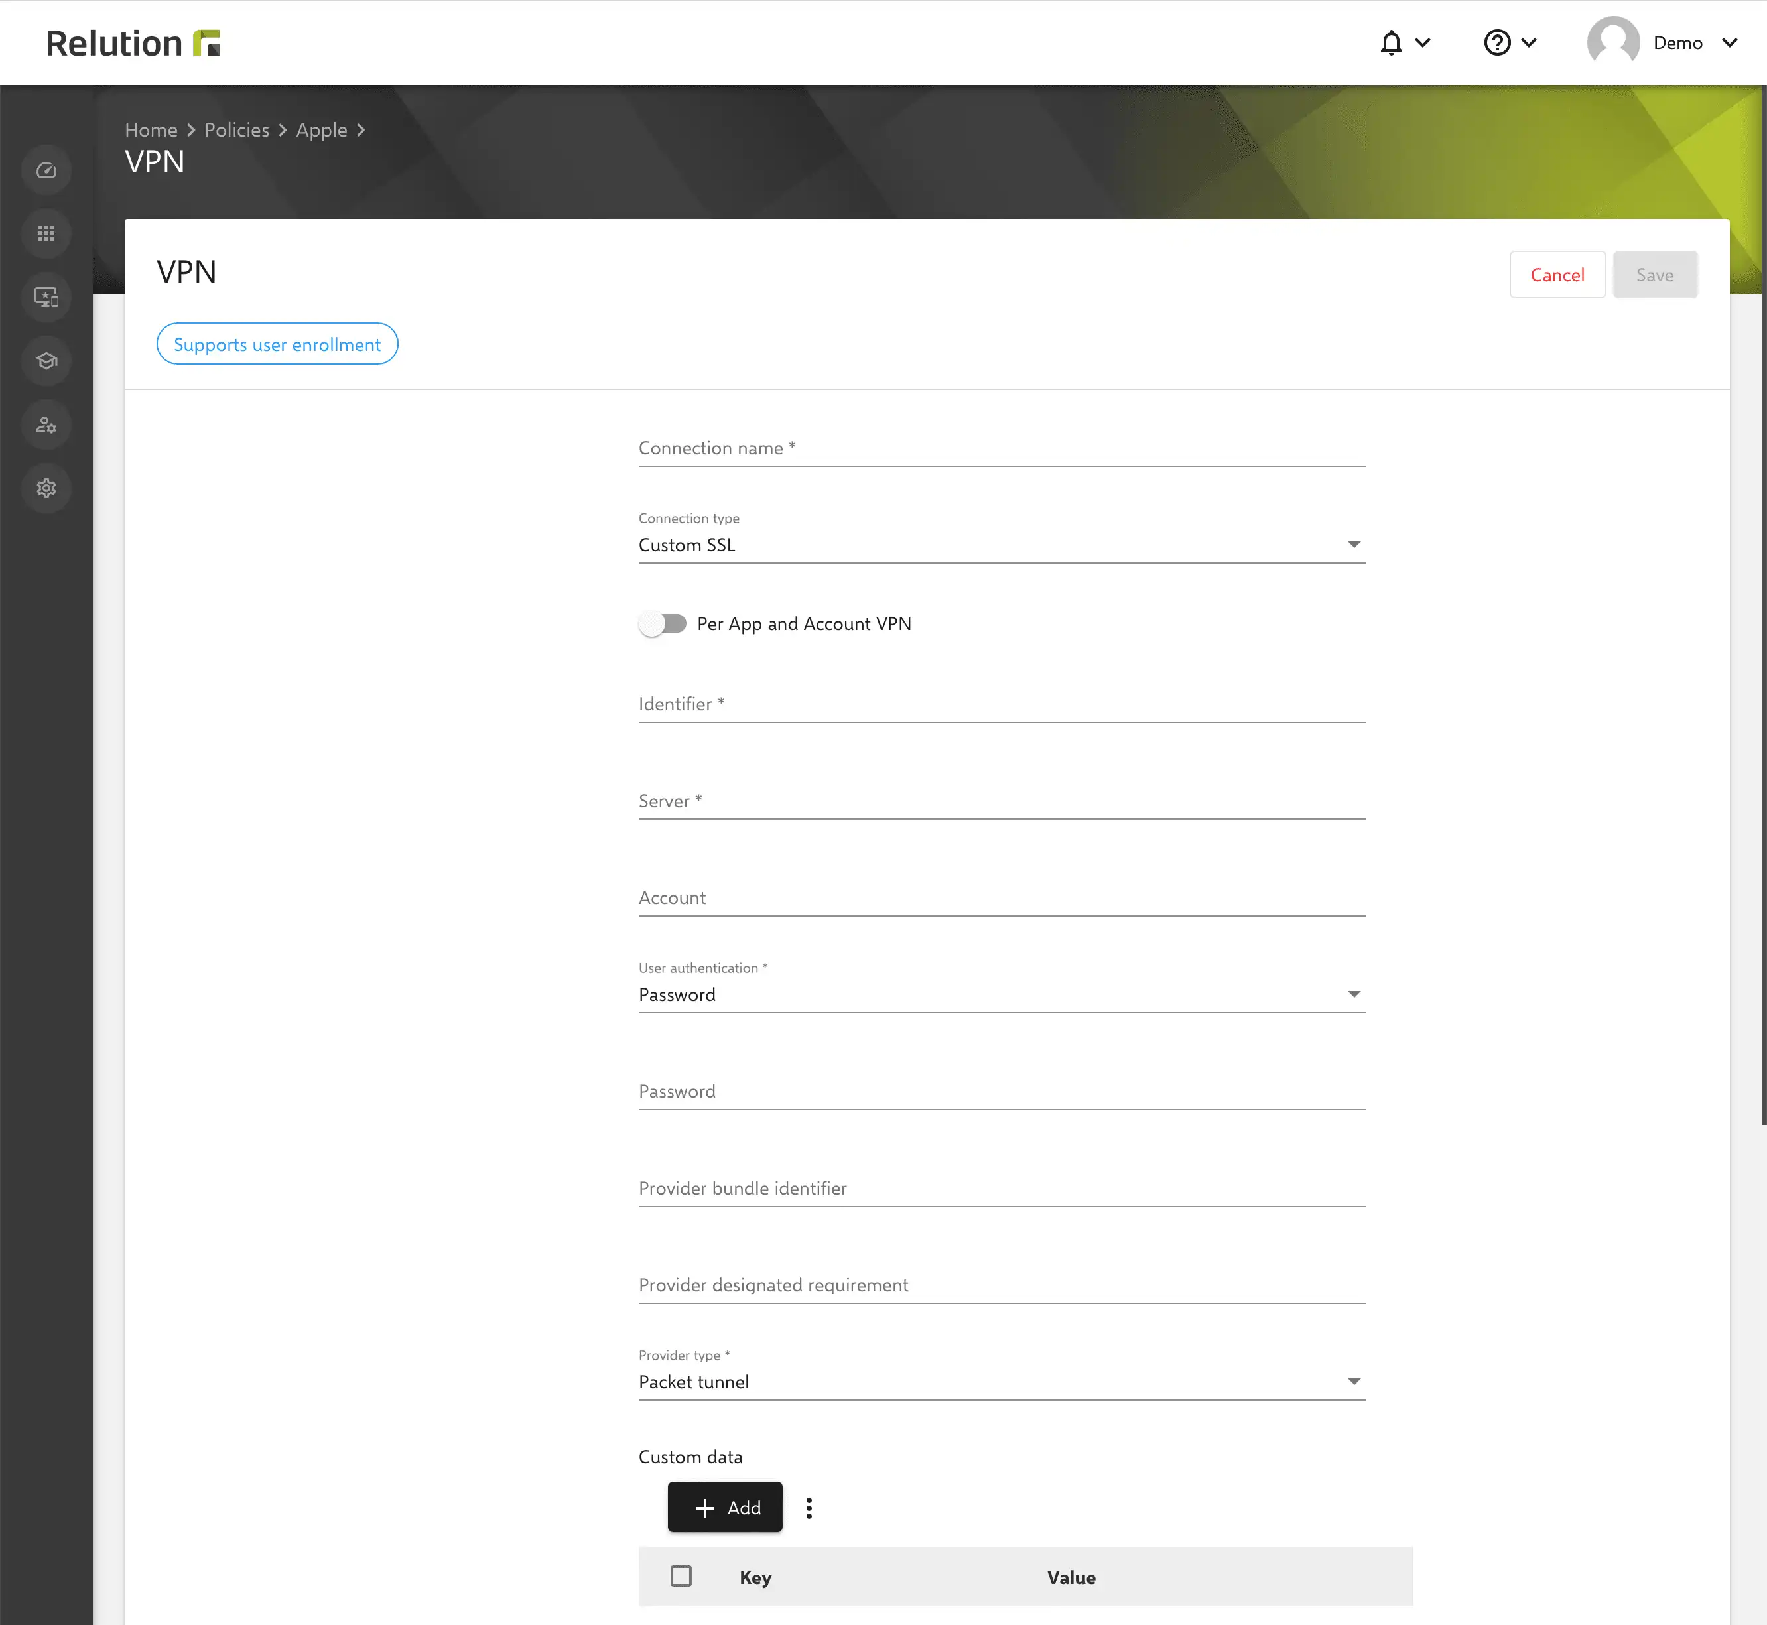1767x1625 pixels.
Task: Click the Cancel button
Action: coord(1557,275)
